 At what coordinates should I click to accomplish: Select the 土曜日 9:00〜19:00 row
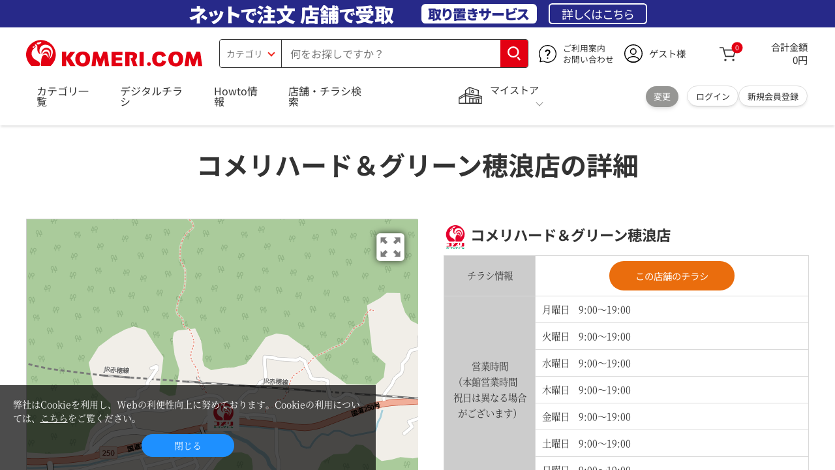672,443
